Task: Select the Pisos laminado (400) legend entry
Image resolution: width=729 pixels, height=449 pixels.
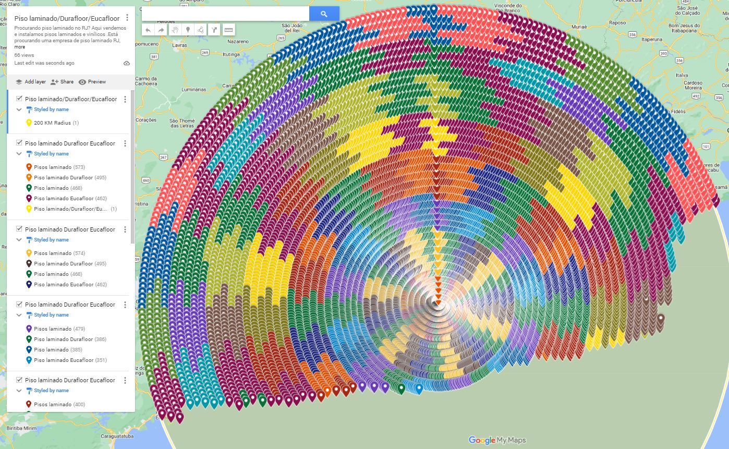Action: [x=55, y=405]
